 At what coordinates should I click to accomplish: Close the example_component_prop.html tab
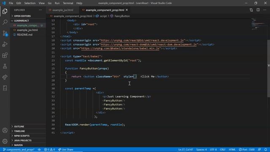[127, 10]
